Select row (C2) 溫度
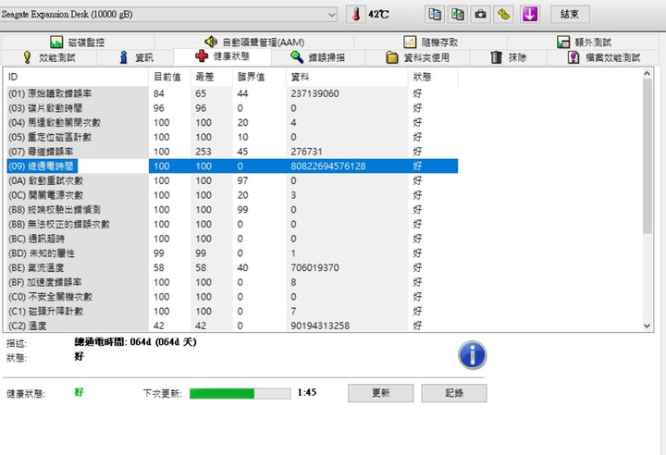 232,325
